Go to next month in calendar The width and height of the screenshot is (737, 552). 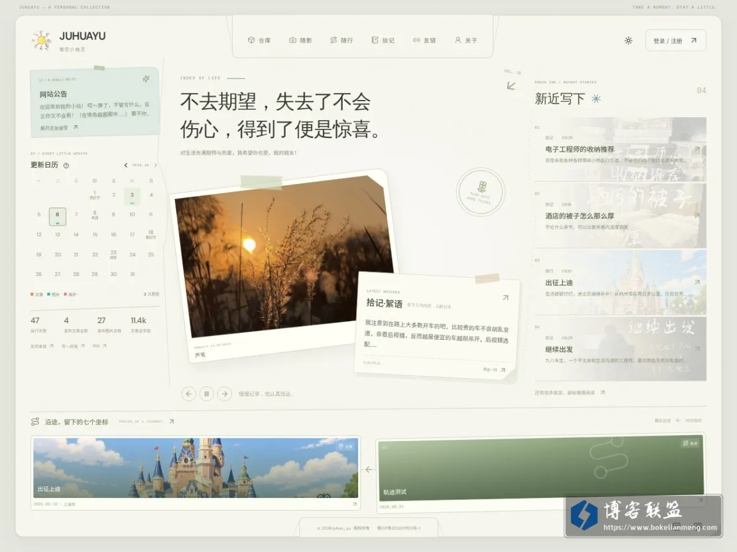point(155,165)
